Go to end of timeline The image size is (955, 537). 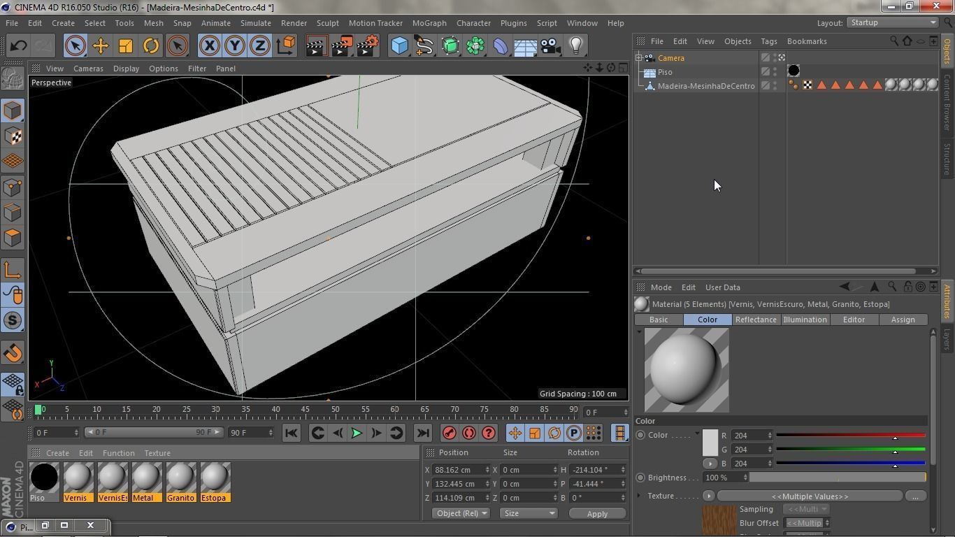pos(423,433)
